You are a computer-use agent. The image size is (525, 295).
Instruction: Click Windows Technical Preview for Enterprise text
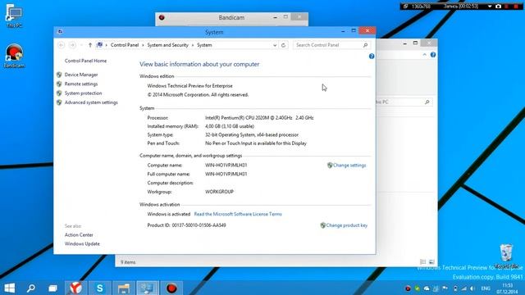(189, 86)
